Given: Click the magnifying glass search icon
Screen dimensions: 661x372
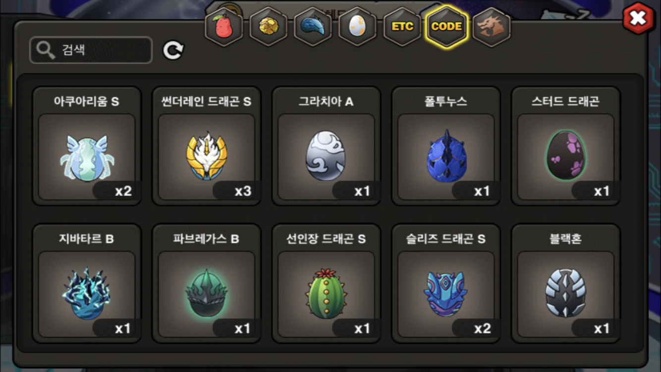Looking at the screenshot, I should click(46, 50).
